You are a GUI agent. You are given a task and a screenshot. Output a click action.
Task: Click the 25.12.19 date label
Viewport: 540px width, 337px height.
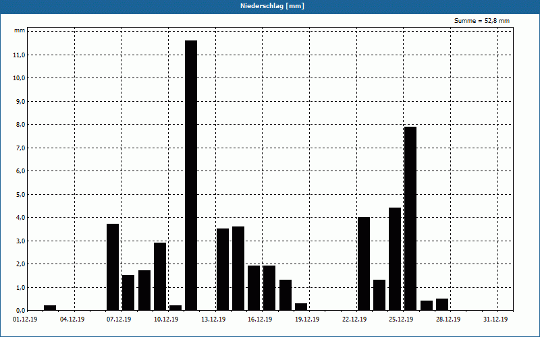pos(401,319)
